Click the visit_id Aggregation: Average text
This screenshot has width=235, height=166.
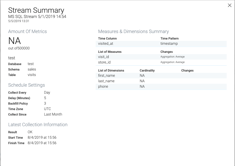(x=173, y=57)
